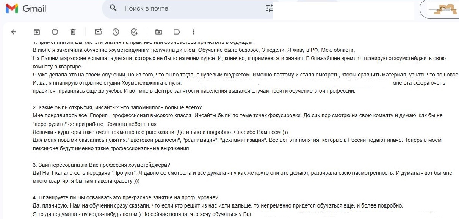459x219 pixels.
Task: Click the "Поиск в почте" search field
Action: pos(152,8)
